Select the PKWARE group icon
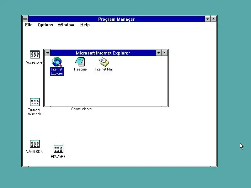Viewport: 251px width, 188px height. click(x=58, y=149)
